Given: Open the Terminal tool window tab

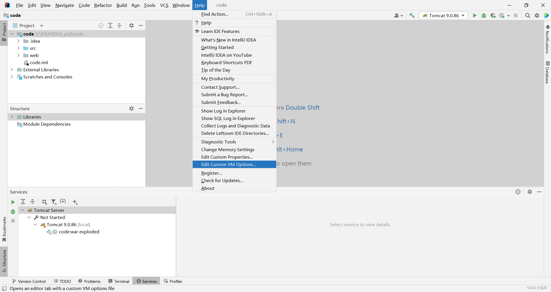Looking at the screenshot, I should coord(119,281).
